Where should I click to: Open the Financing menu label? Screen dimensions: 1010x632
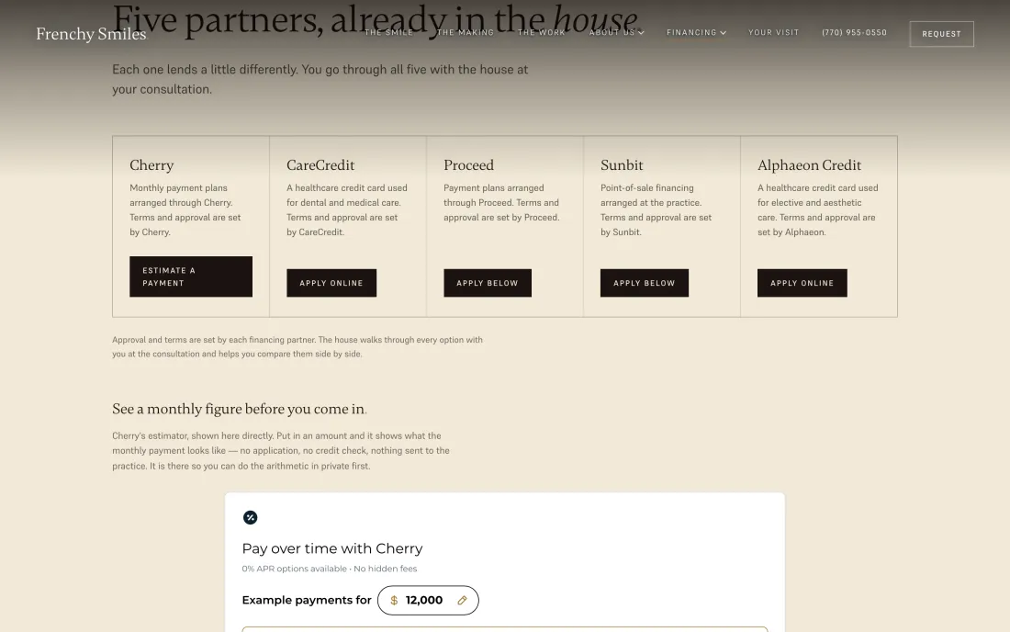[x=691, y=32]
